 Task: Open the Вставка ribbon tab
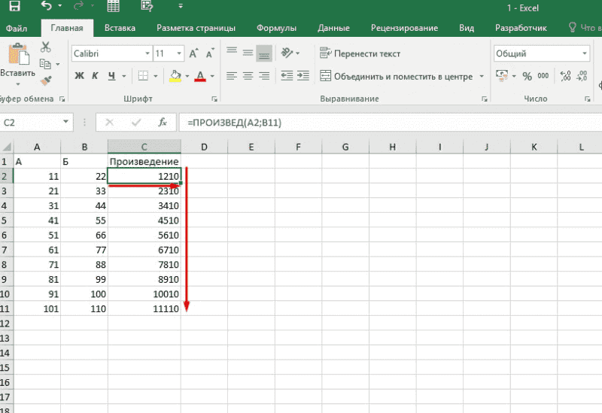click(x=120, y=28)
